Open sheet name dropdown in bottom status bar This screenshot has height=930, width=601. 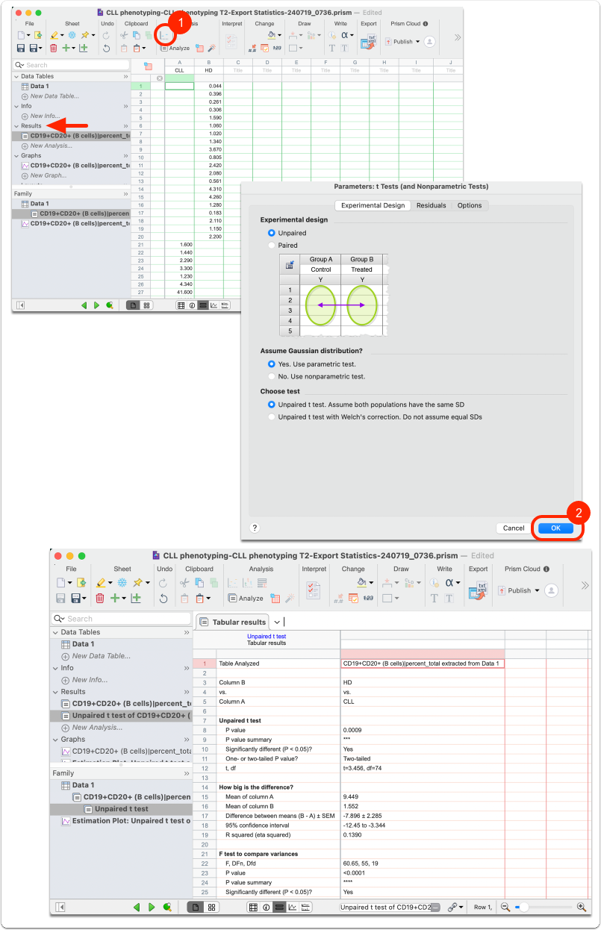pos(435,907)
